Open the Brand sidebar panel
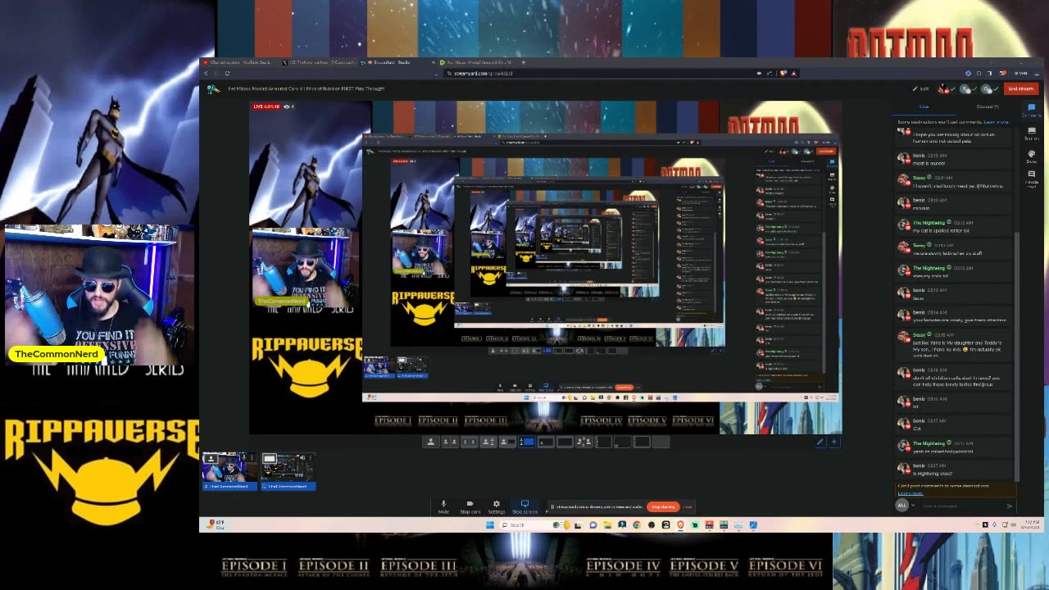Image resolution: width=1049 pixels, height=590 pixels. tap(1031, 156)
